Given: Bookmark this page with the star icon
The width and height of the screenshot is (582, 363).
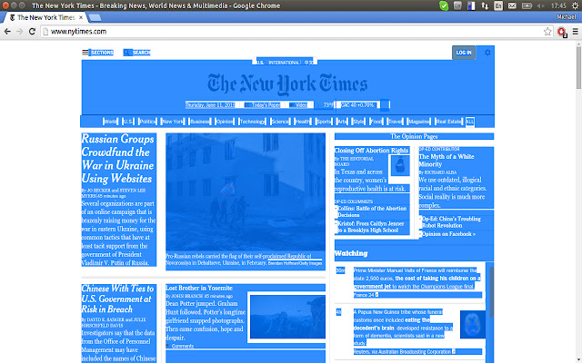Looking at the screenshot, I should pos(546,32).
